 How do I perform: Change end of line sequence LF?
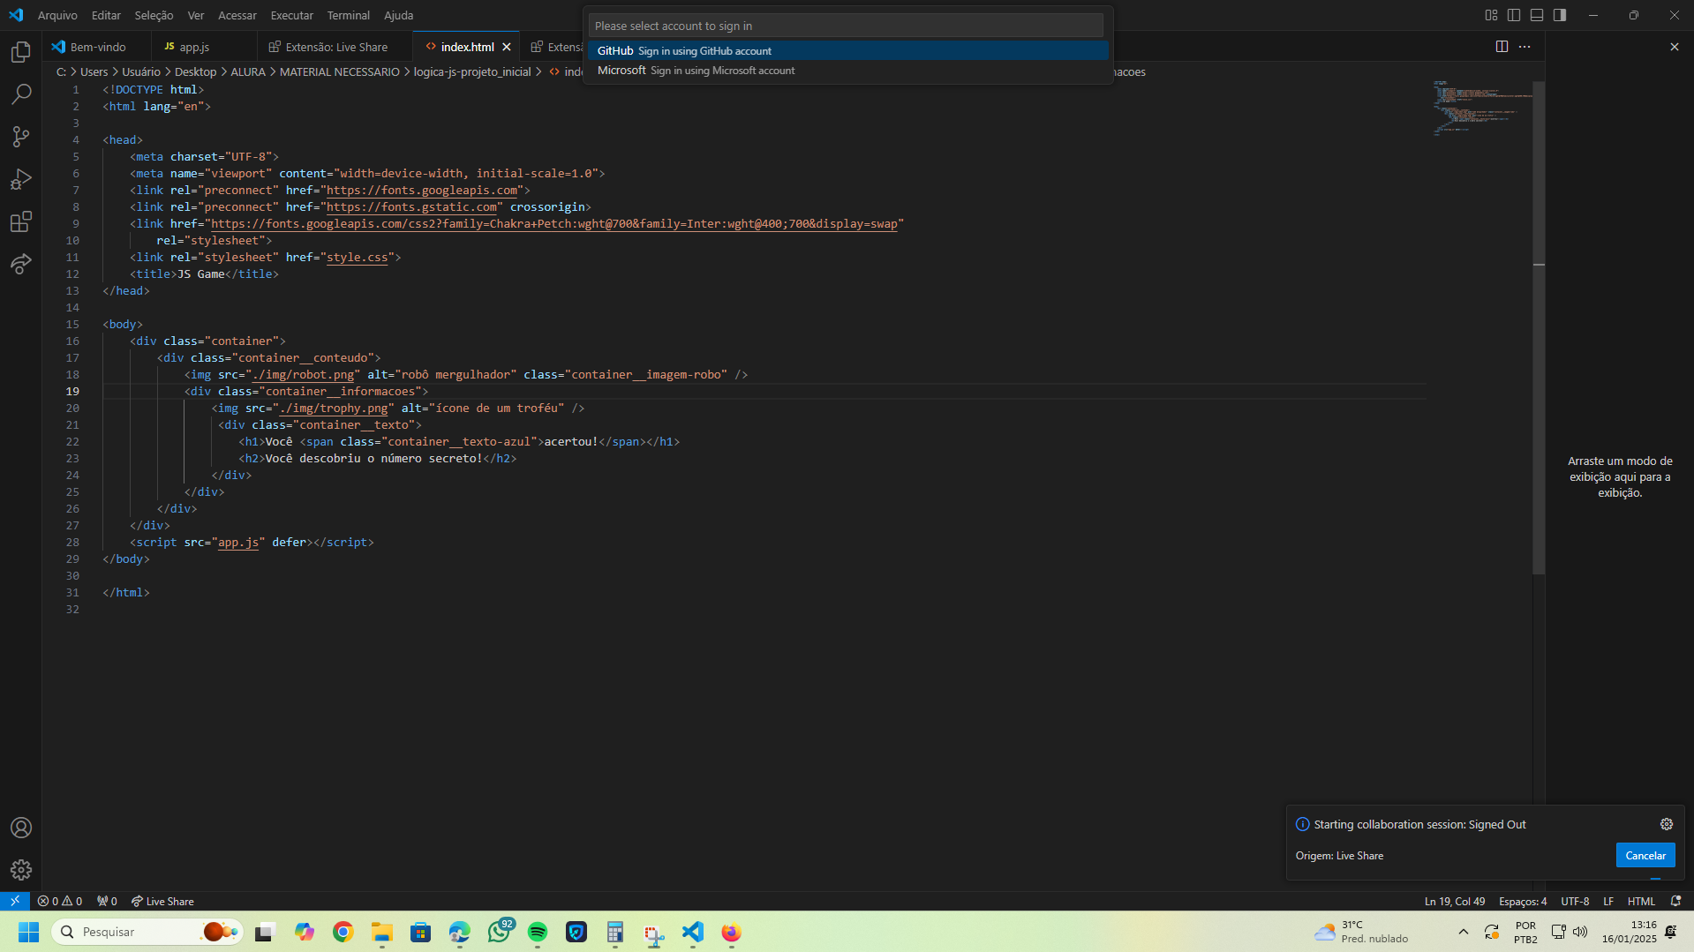(x=1607, y=901)
